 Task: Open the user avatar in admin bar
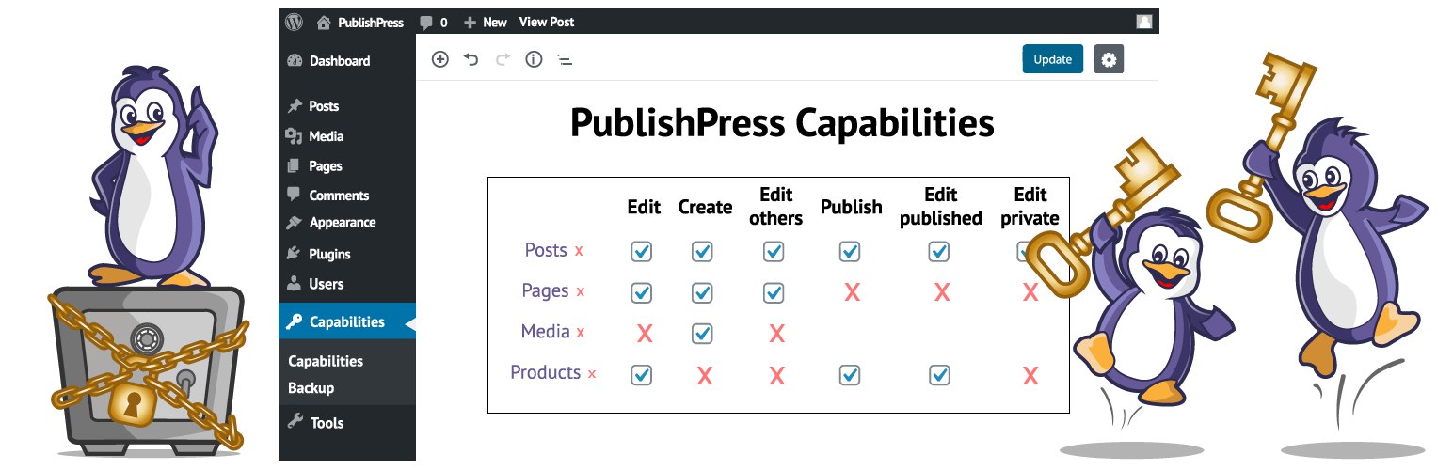(x=1143, y=22)
